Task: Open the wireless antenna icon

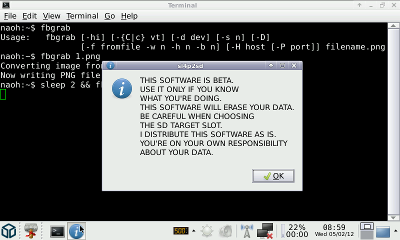Action: (x=246, y=231)
